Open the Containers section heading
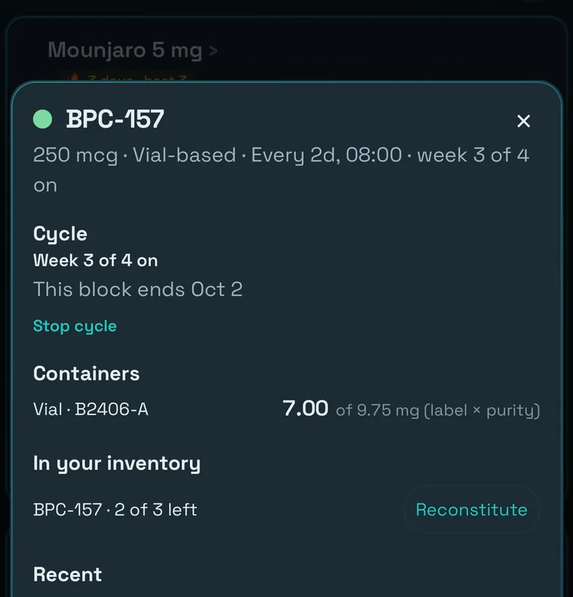Screen dimensions: 573x597 86,374
